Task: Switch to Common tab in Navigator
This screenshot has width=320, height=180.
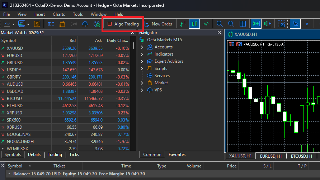Action: pyautogui.click(x=152, y=155)
